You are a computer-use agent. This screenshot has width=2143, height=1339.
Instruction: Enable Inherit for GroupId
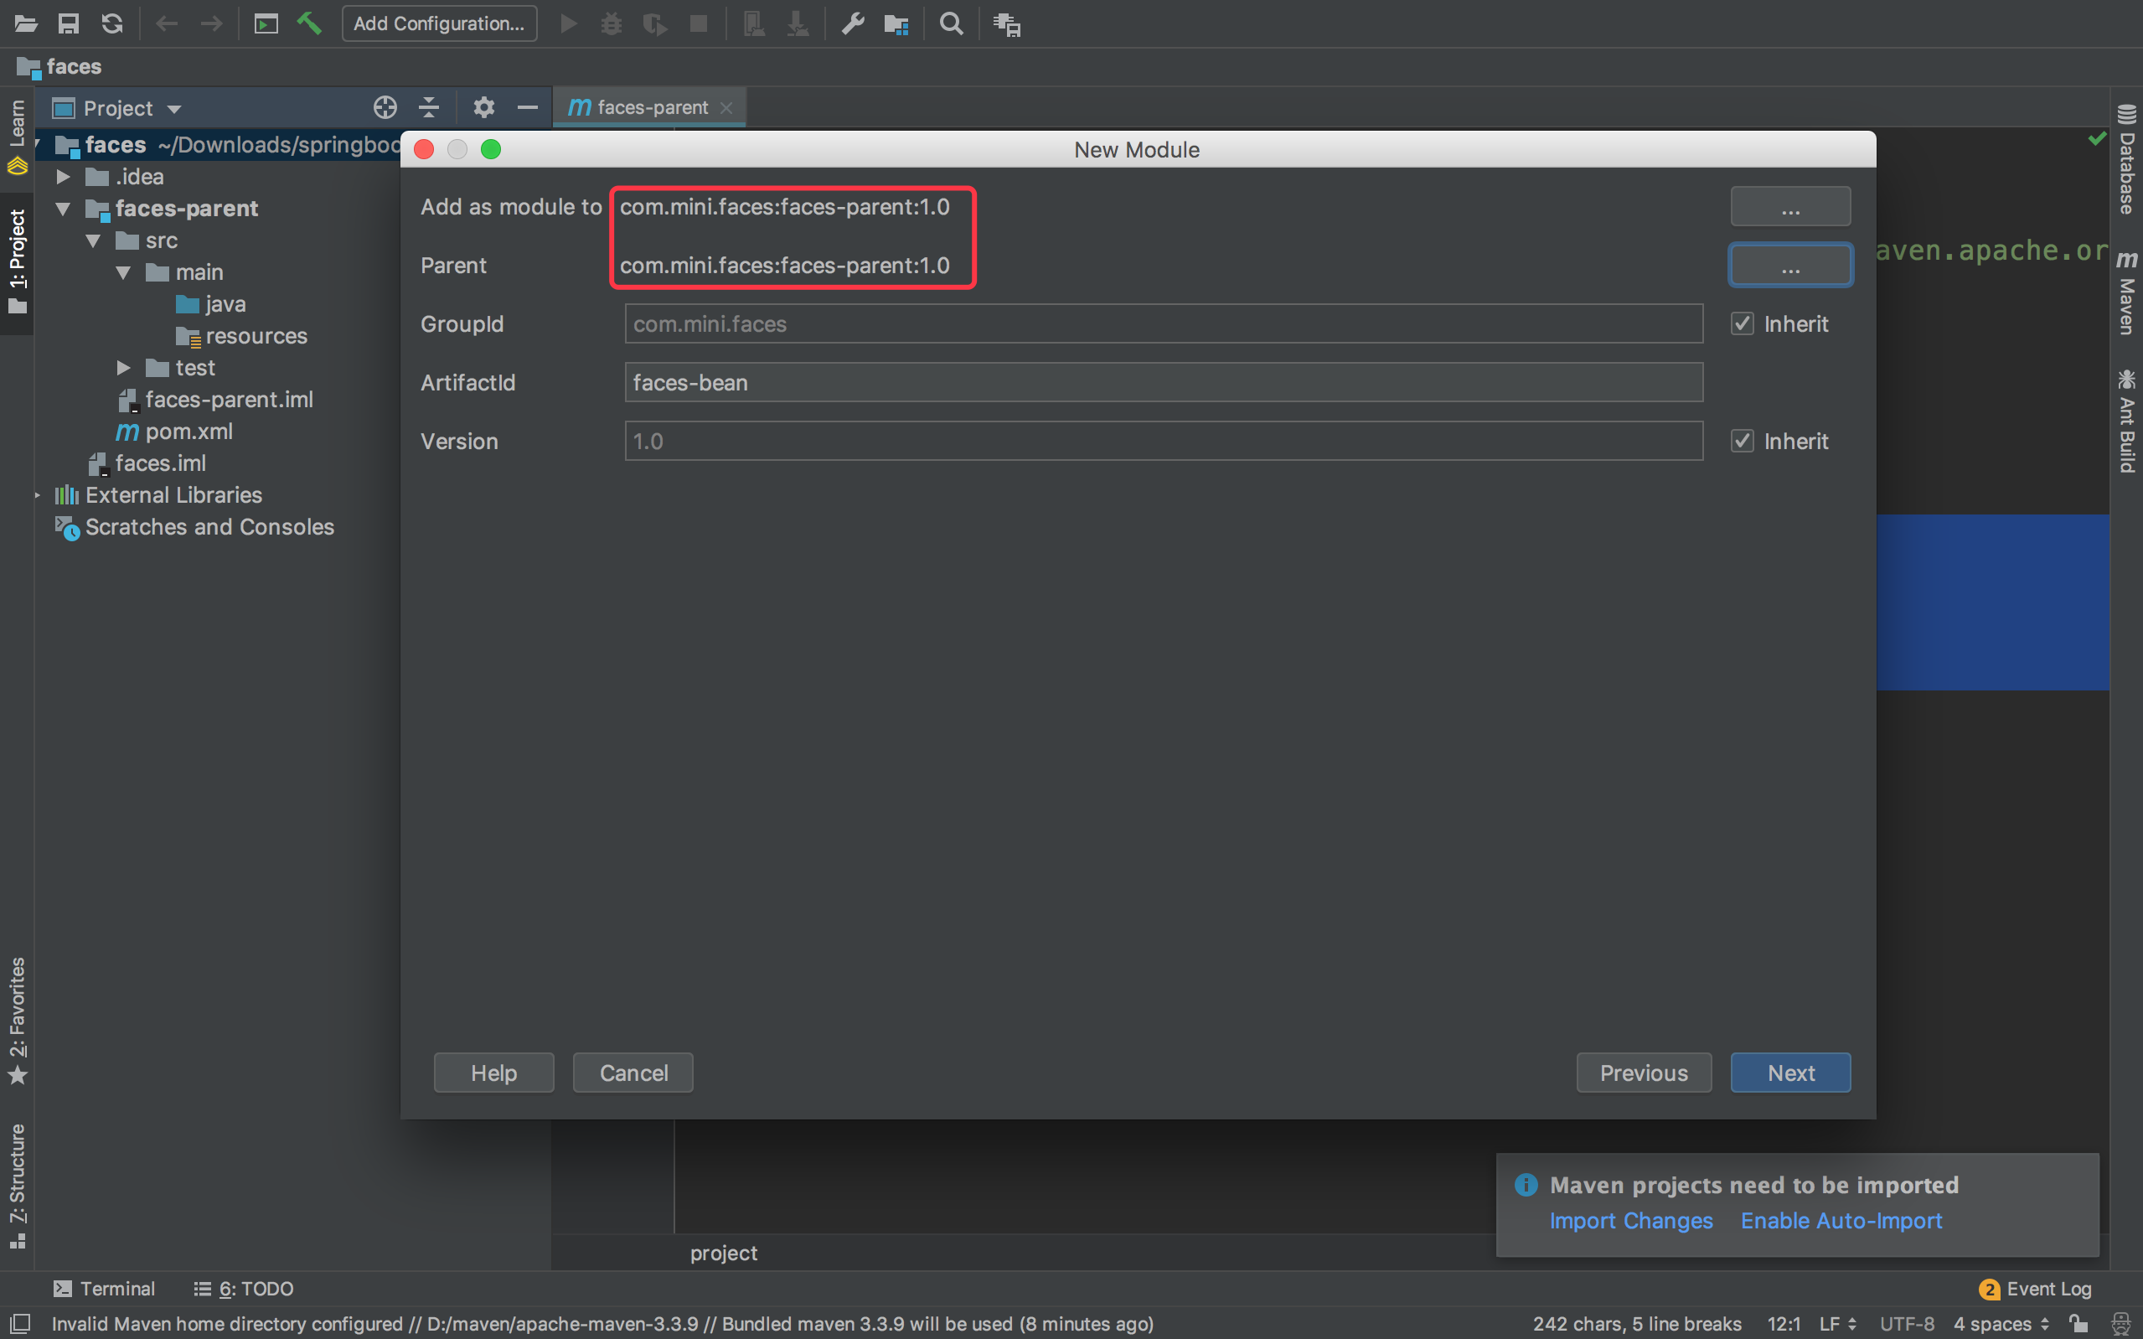click(x=1742, y=323)
